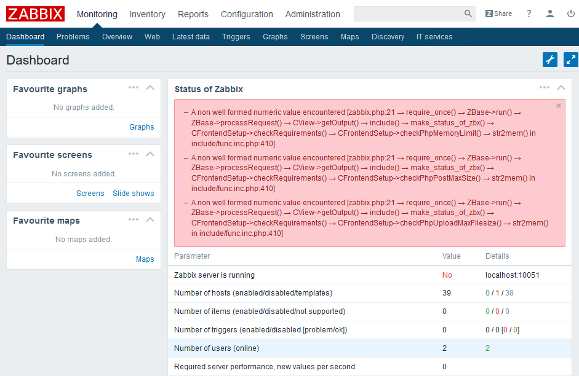Follow the Screens link in Favourite screens
Image resolution: width=579 pixels, height=376 pixels.
[90, 193]
